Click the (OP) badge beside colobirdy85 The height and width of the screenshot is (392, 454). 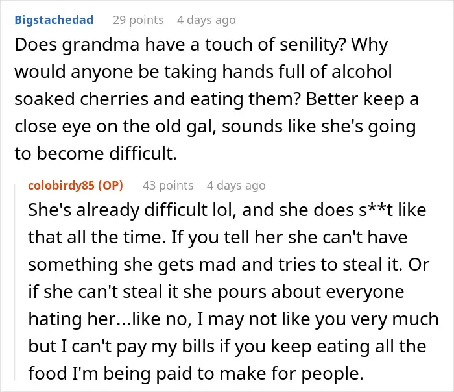pos(111,186)
